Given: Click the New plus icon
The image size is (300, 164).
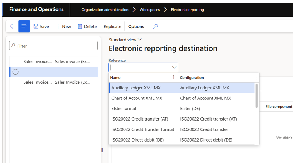Looking at the screenshot, I should (x=58, y=26).
